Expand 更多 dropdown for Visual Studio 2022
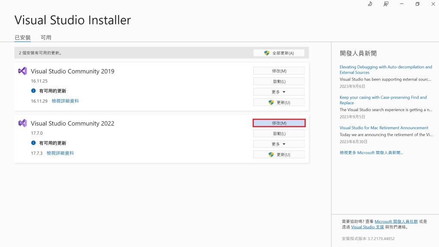 coord(279,144)
